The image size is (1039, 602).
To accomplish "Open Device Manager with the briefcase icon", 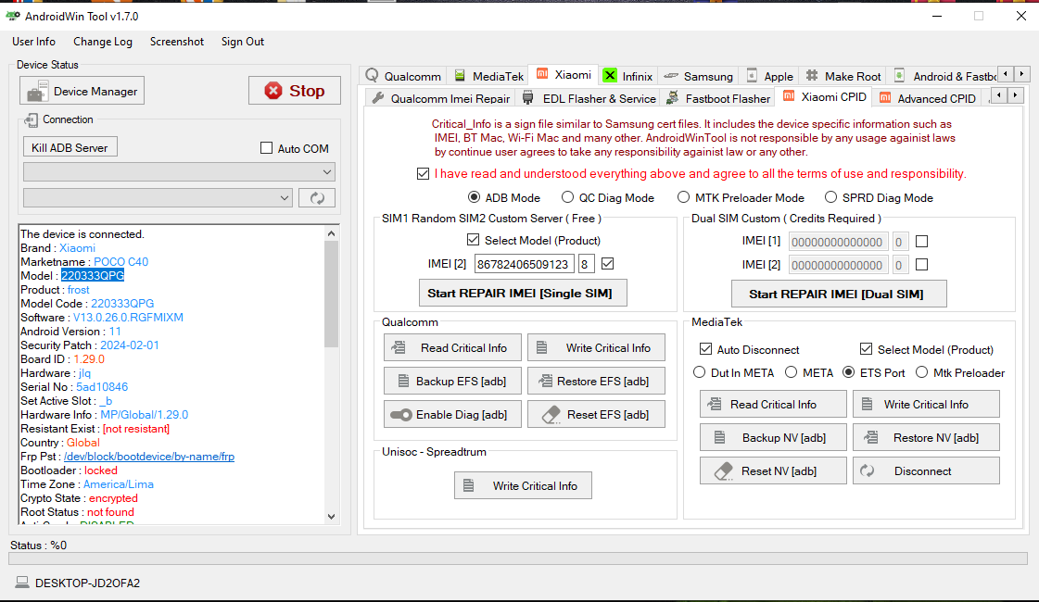I will point(82,91).
